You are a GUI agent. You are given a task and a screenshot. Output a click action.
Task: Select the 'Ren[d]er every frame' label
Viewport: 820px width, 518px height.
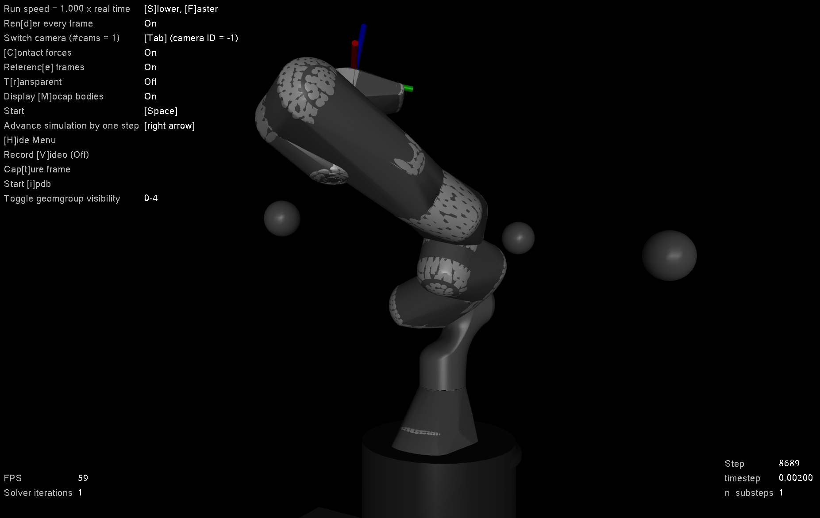[48, 23]
